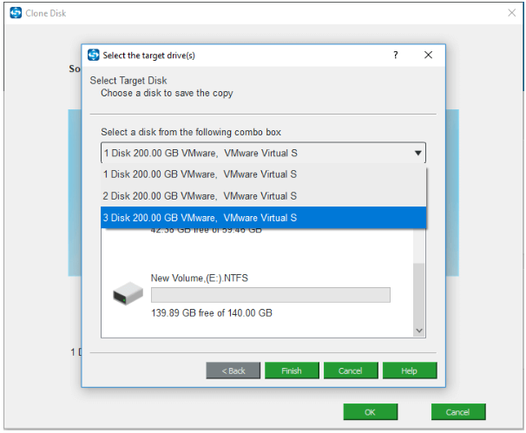This screenshot has height=433, width=526.
Task: Click the question mark help icon in title bar
Action: point(396,55)
